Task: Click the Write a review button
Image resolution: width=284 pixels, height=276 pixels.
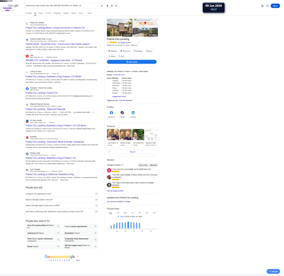Action: coord(143,165)
